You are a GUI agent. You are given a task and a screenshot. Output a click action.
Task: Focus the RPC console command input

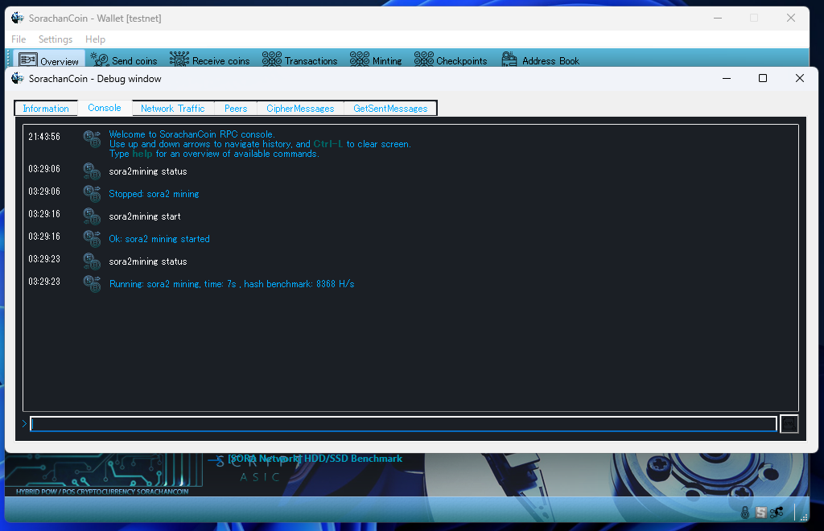point(402,424)
